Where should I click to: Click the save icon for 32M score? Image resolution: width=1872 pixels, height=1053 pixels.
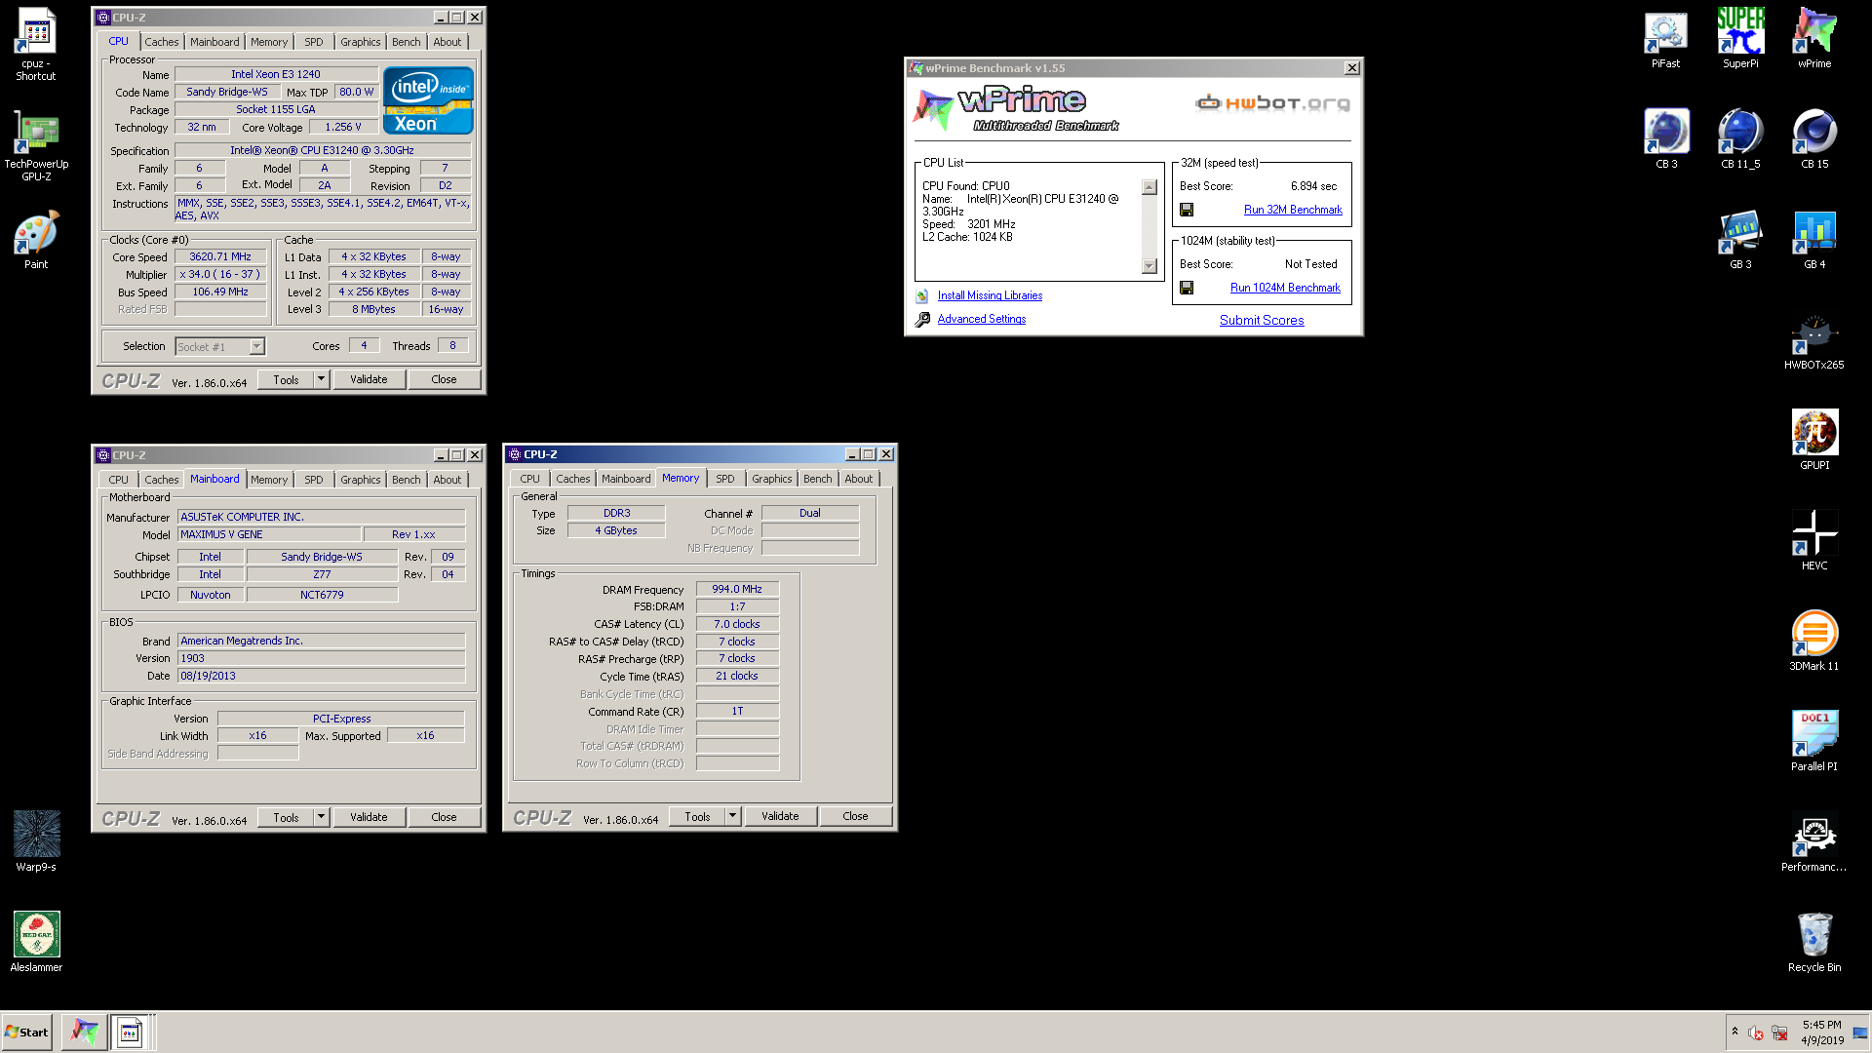pyautogui.click(x=1187, y=210)
